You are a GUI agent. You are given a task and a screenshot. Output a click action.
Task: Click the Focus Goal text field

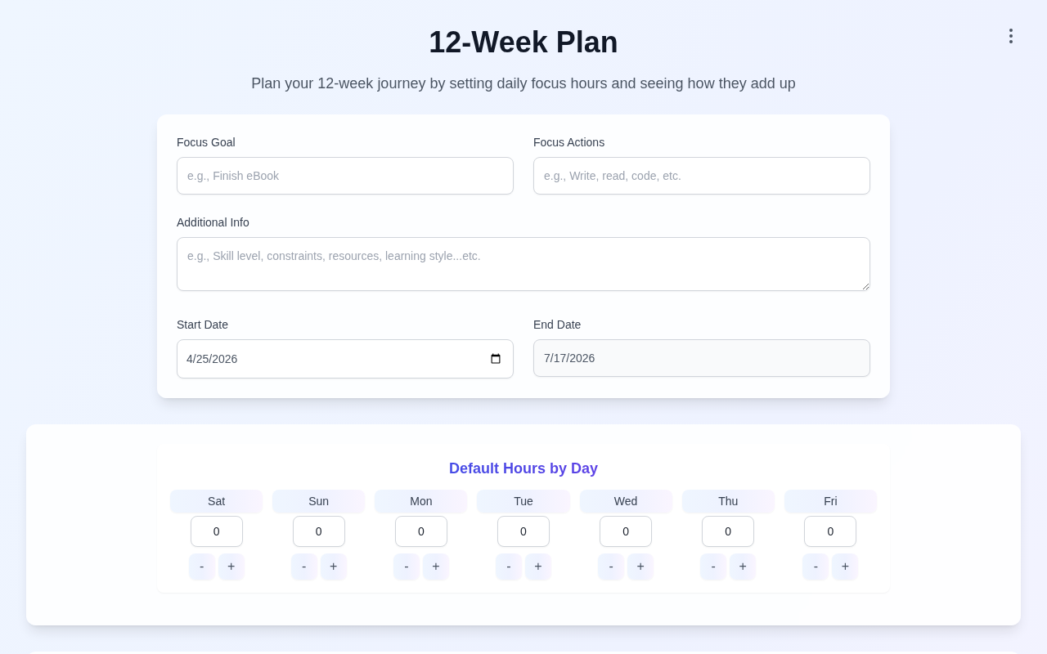pyautogui.click(x=345, y=176)
